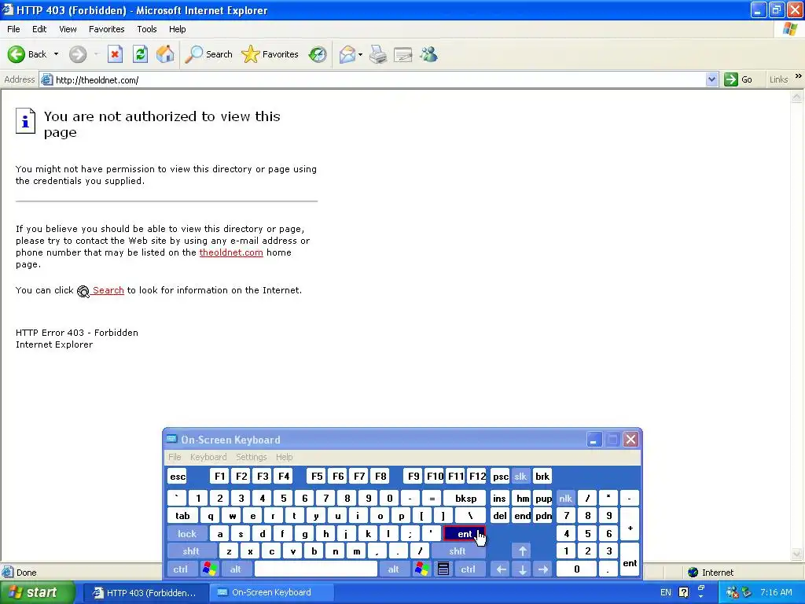Click the page icon in address bar
805x604 pixels.
pyautogui.click(x=46, y=79)
